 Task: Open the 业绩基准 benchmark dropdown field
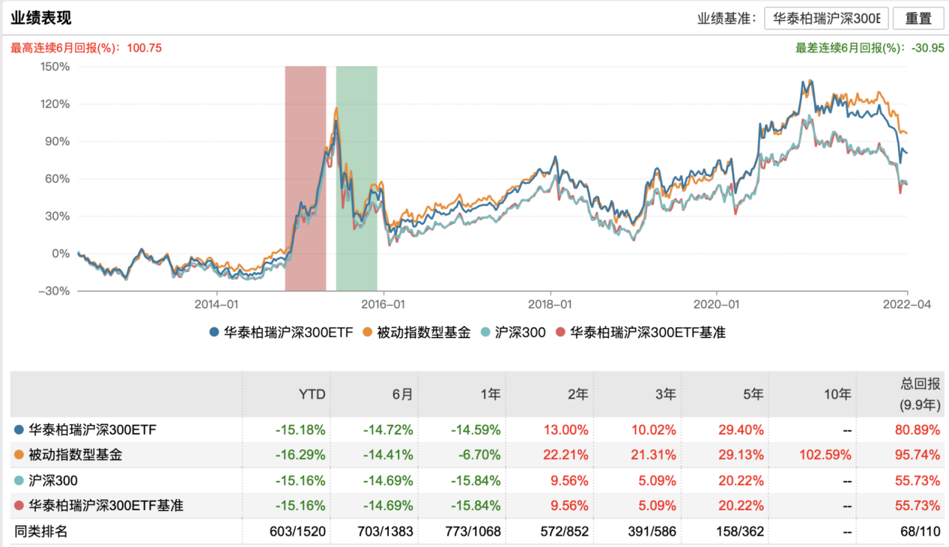[x=826, y=19]
